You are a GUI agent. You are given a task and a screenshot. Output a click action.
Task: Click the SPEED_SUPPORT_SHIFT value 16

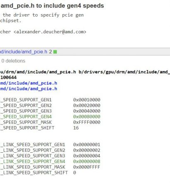tap(76, 128)
